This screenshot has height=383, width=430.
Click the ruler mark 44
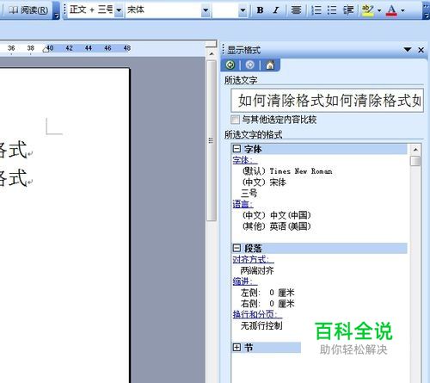pyautogui.click(x=89, y=48)
